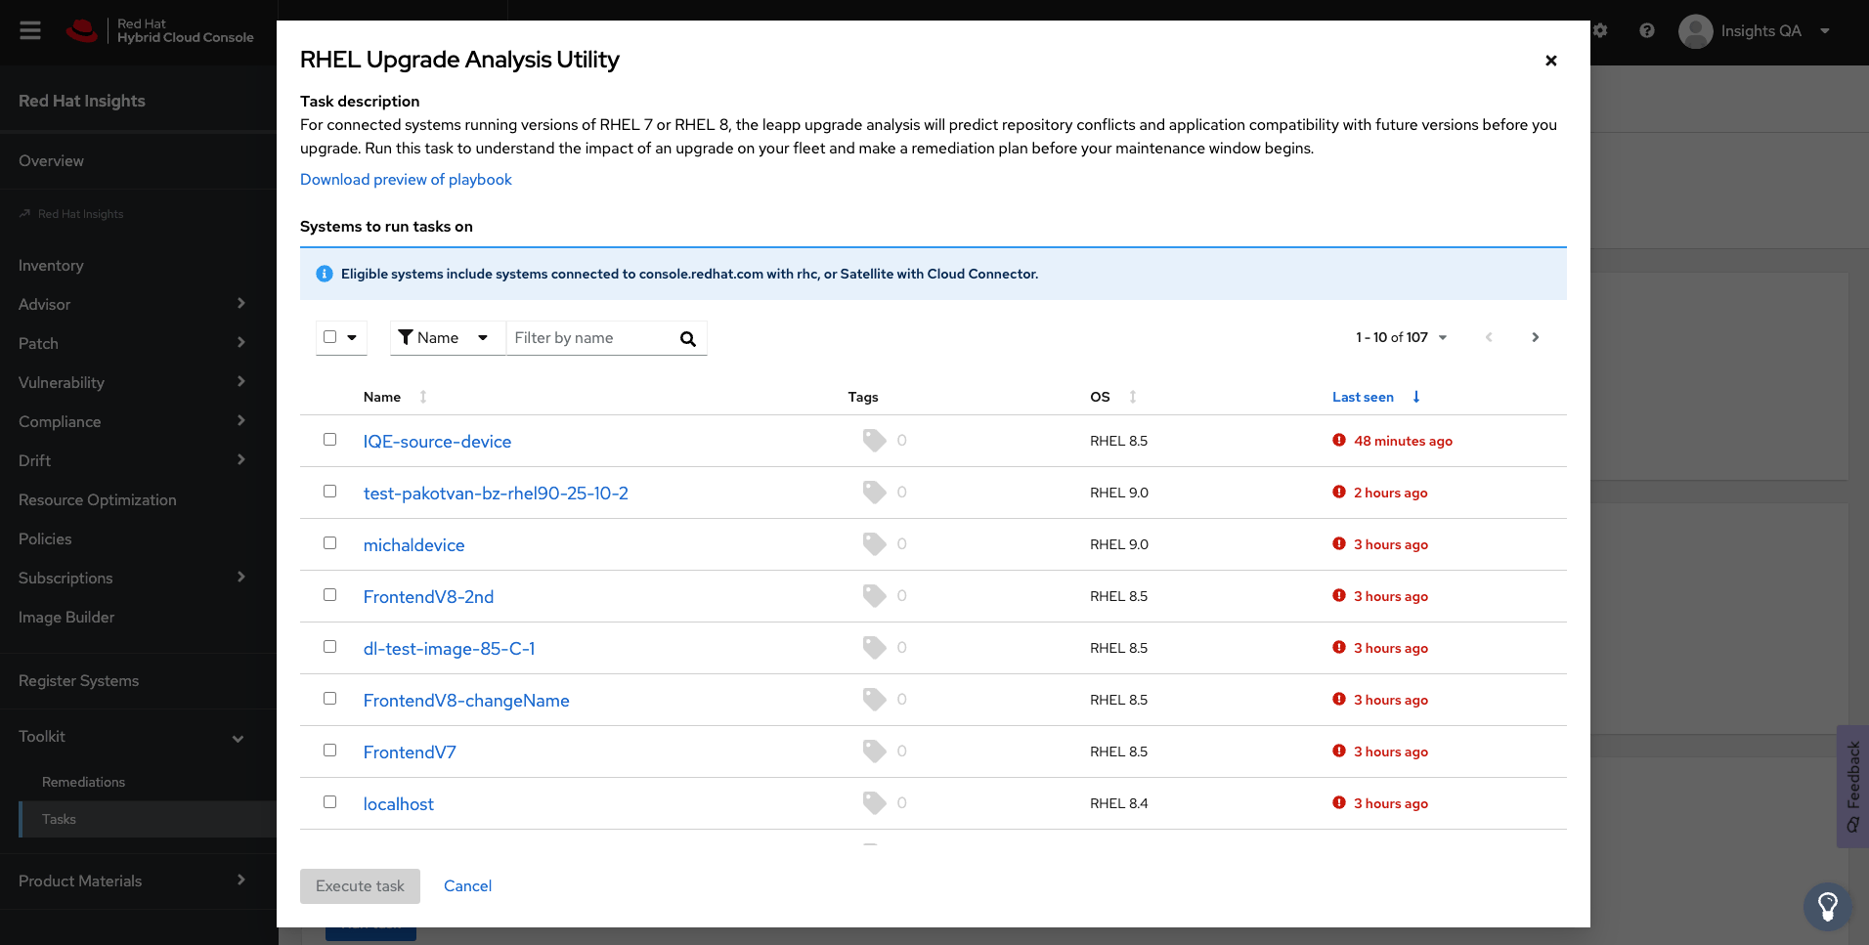The image size is (1869, 945).
Task: Cancel the upgrade analysis dialog
Action: [x=467, y=886]
